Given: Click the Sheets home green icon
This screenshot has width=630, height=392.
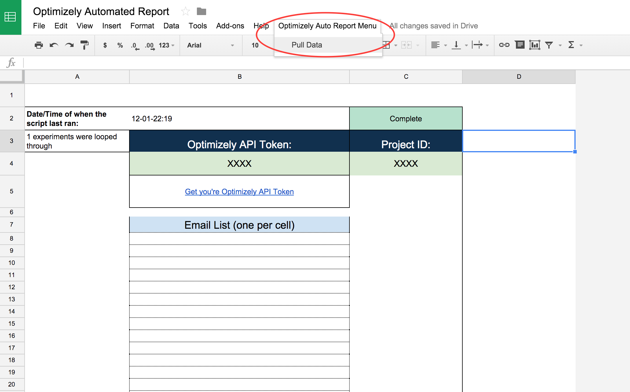Looking at the screenshot, I should coord(10,17).
